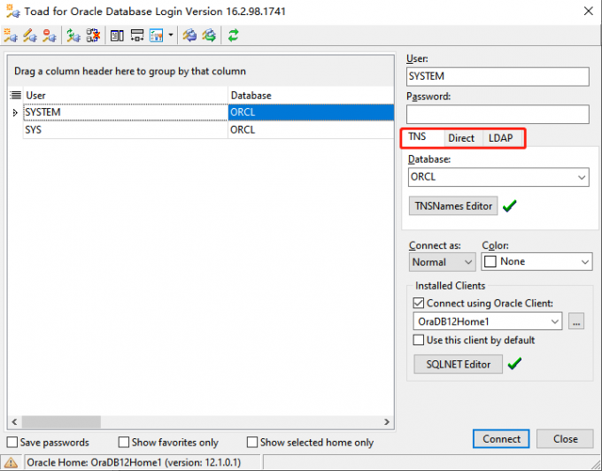Viewport: 602px width, 471px height.
Task: Click the delete connection icon
Action: [x=50, y=35]
